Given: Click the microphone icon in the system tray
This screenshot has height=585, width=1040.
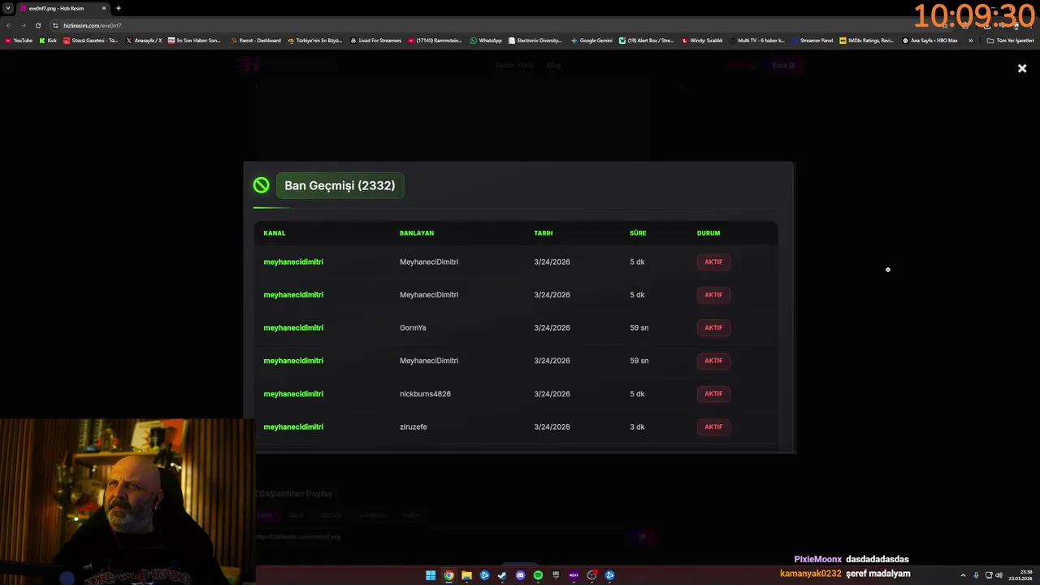Looking at the screenshot, I should click(x=976, y=575).
